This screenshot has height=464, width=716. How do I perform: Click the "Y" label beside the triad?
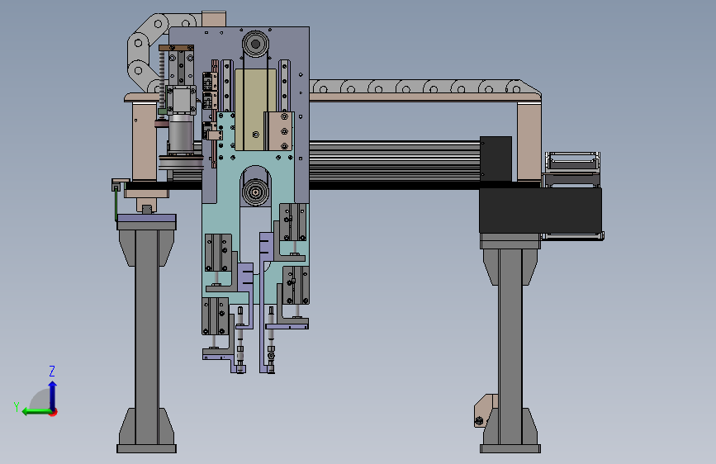click(x=17, y=407)
